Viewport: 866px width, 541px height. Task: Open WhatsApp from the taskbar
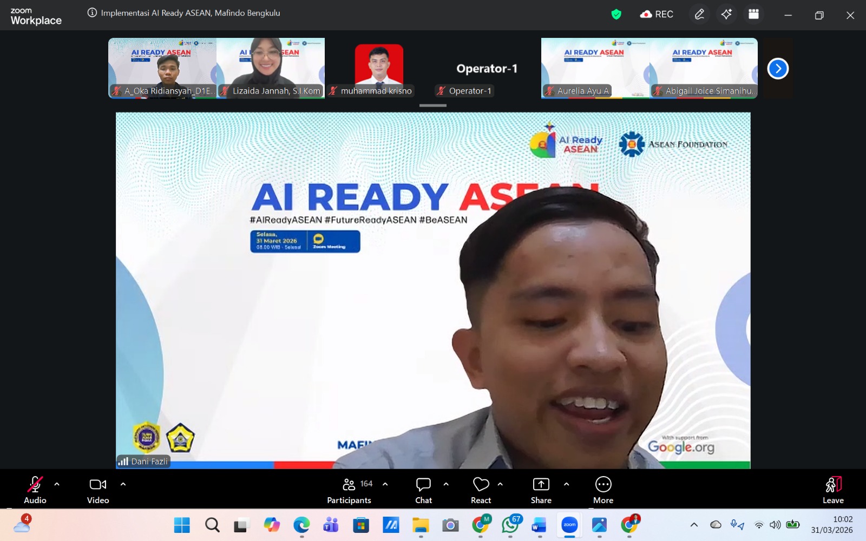click(510, 525)
